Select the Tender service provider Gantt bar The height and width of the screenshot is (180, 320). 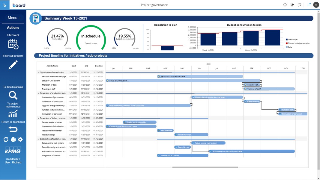click(x=139, y=122)
